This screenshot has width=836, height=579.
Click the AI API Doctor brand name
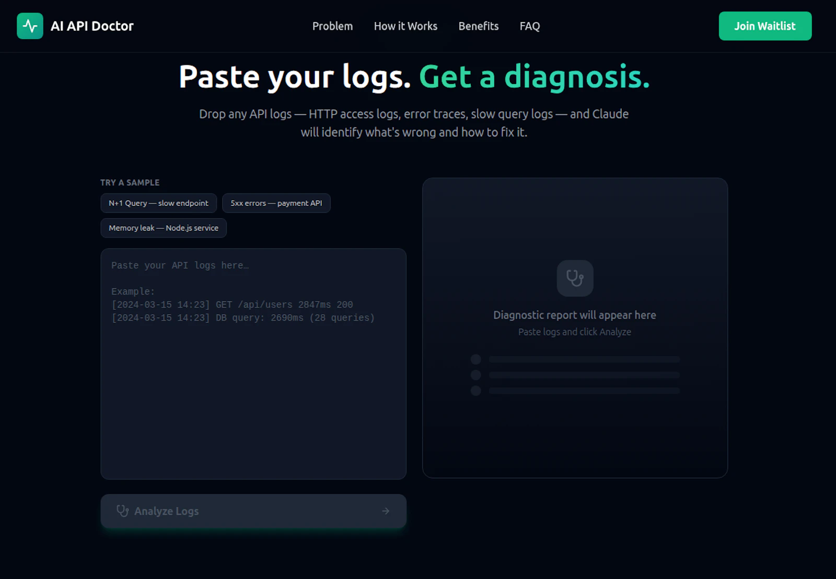[92, 26]
